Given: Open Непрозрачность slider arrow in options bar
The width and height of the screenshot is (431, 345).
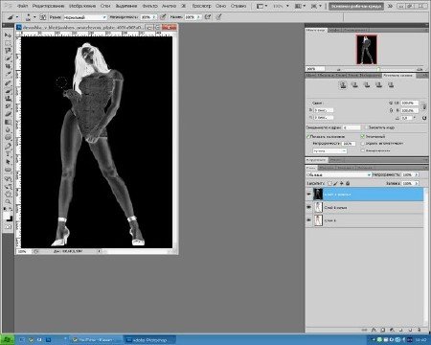Looking at the screenshot, I should tap(154, 17).
